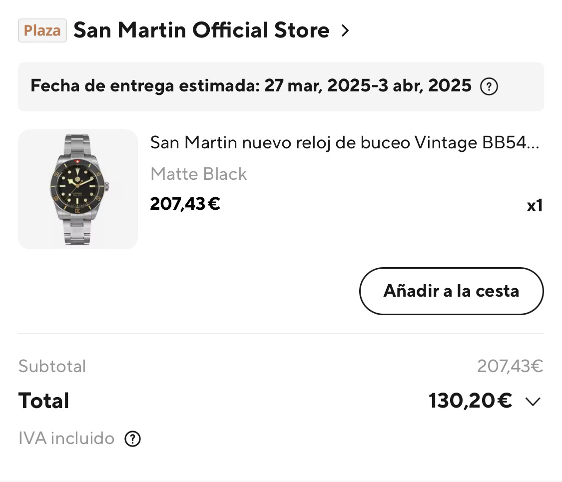Click the 207,43 € item price
The width and height of the screenshot is (562, 482).
click(185, 204)
